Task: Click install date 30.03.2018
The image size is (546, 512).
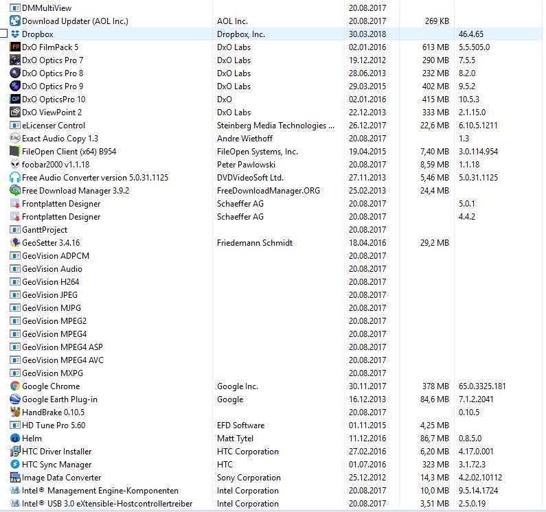Action: pyautogui.click(x=367, y=34)
